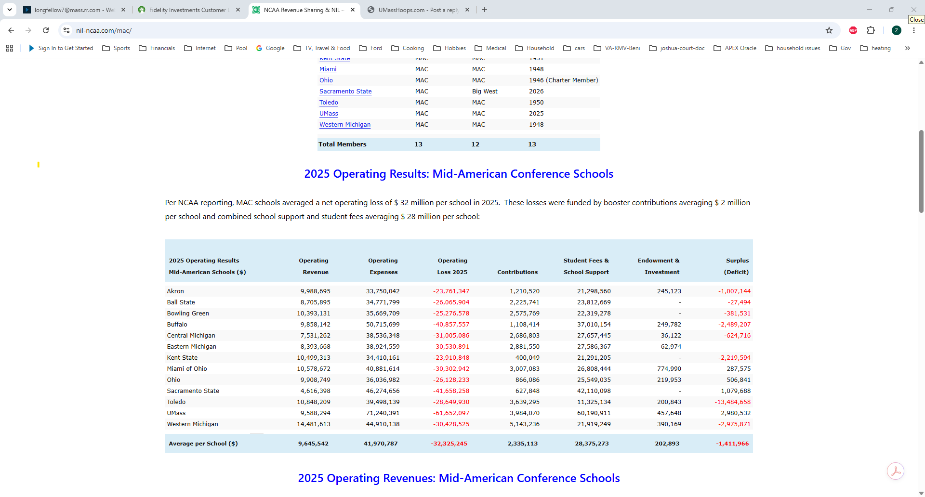Follow the Sacramento State link

coord(345,92)
